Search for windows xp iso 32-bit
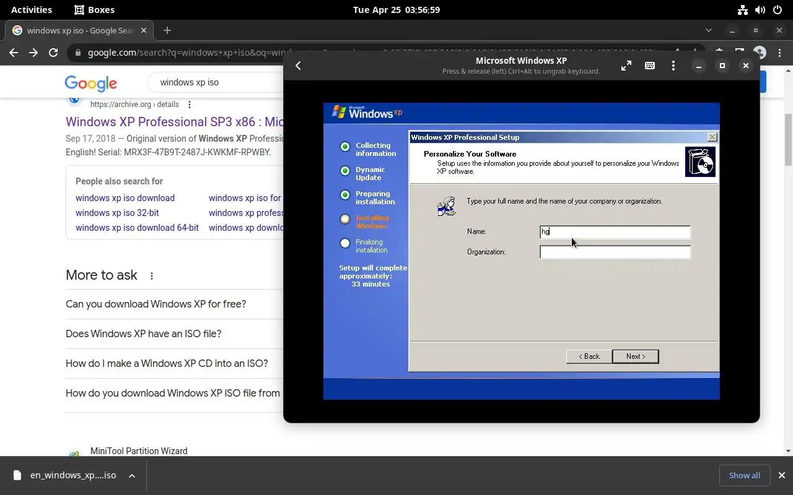 click(x=117, y=213)
